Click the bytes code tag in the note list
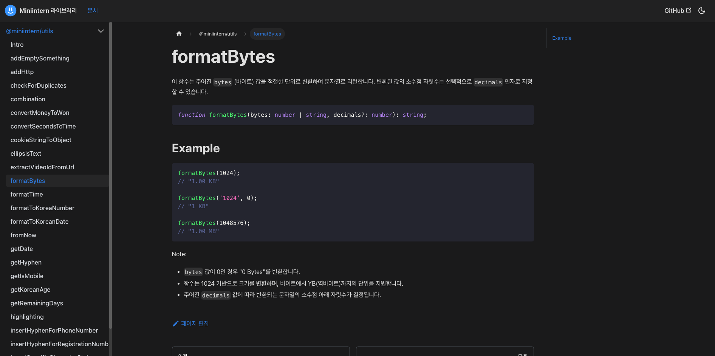 click(x=193, y=272)
